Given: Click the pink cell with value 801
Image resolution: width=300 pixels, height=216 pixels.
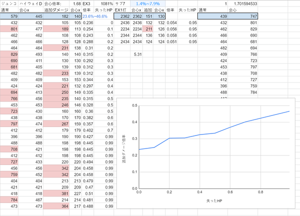Looking at the screenshot, I should pos(9,29).
